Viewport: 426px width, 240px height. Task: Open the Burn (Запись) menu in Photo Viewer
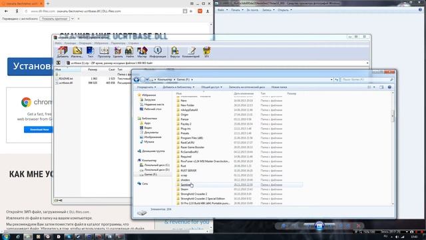(x=268, y=10)
